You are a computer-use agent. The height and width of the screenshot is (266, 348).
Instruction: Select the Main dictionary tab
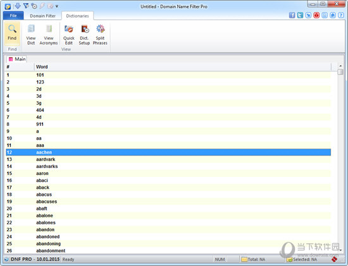[17, 59]
